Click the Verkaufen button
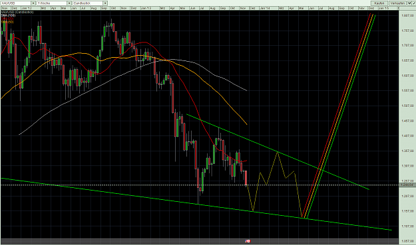The image size is (416, 245). pos(397,3)
